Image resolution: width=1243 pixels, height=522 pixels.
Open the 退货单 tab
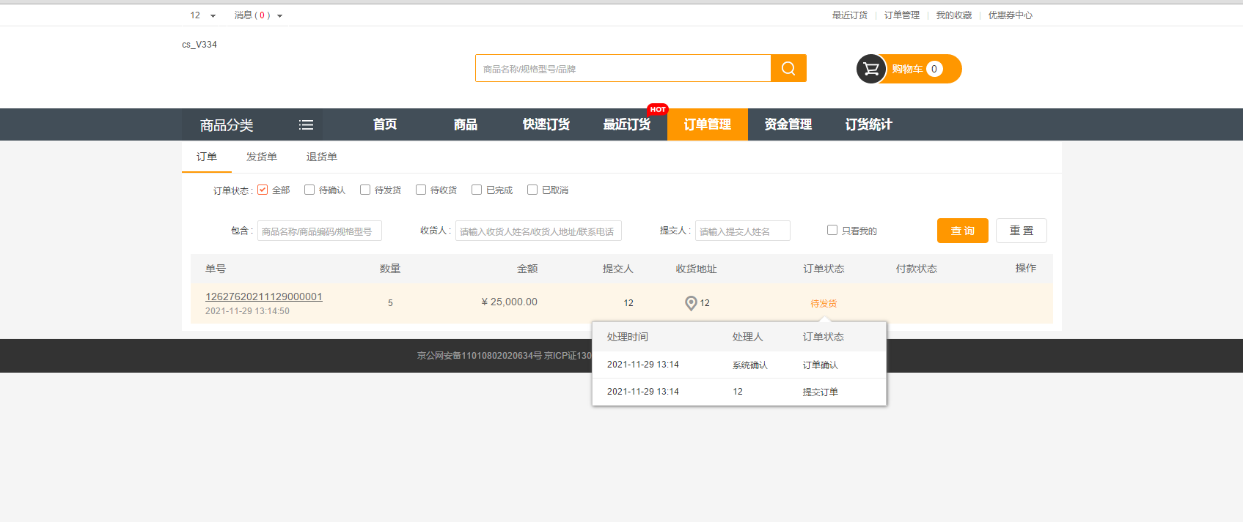coord(322,157)
